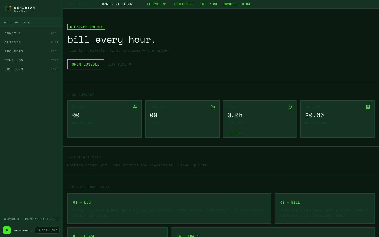Click the LEDGER ONLINE status badge
Image resolution: width=379 pixels, height=237 pixels.
(86, 27)
